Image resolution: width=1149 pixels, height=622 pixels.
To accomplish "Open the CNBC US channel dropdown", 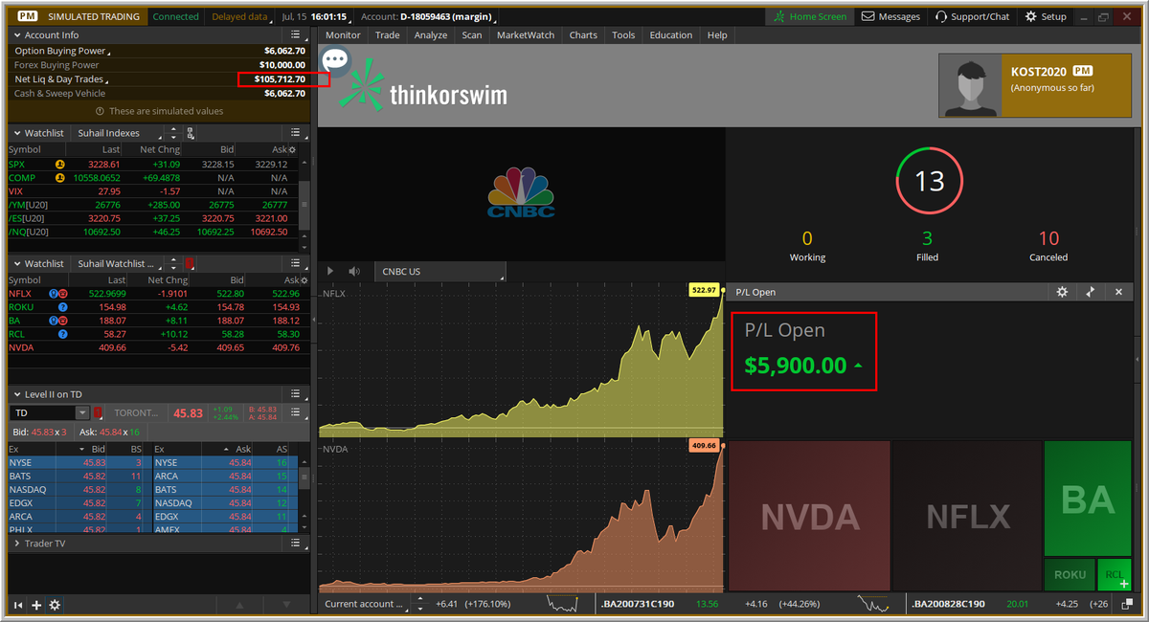I will tap(440, 272).
